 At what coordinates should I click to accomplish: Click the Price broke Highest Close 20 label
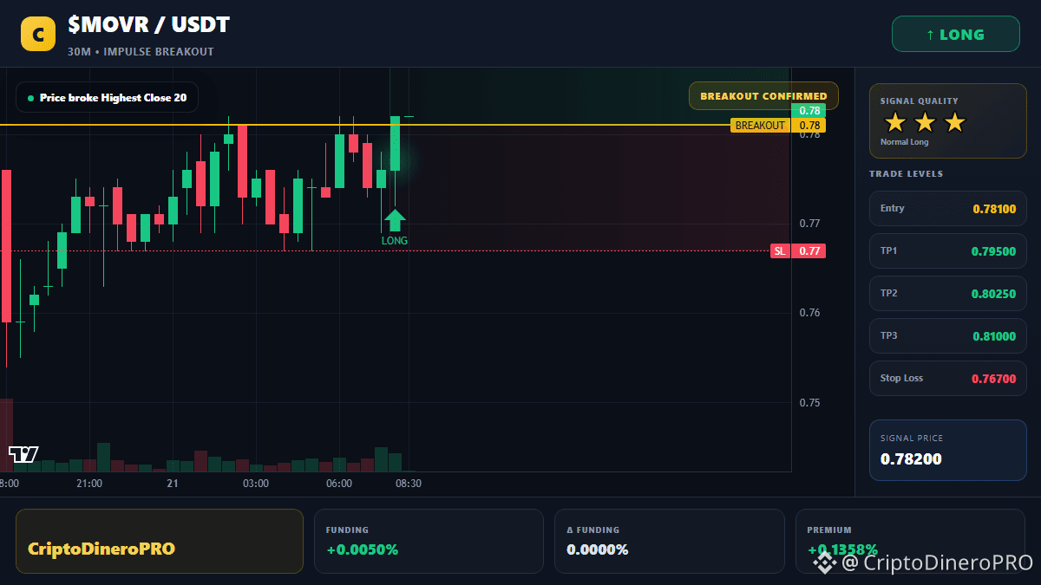click(x=108, y=98)
